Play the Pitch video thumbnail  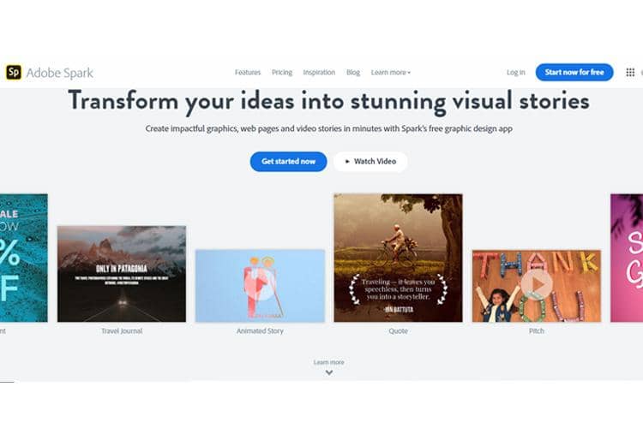[537, 284]
